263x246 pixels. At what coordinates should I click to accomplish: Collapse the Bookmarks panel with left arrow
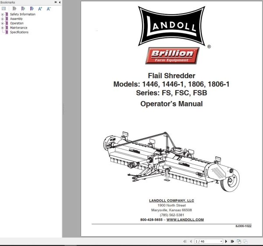(60, 2)
